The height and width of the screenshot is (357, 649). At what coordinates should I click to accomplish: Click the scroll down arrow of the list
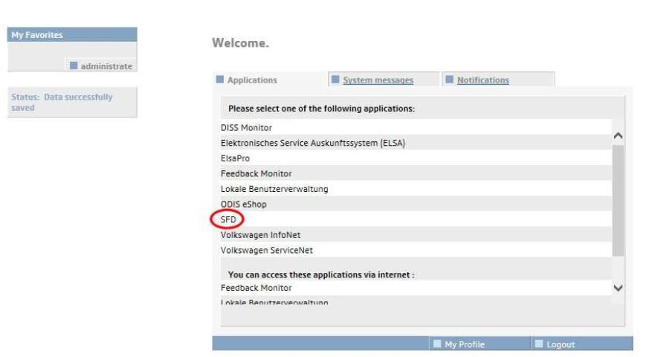coord(618,288)
